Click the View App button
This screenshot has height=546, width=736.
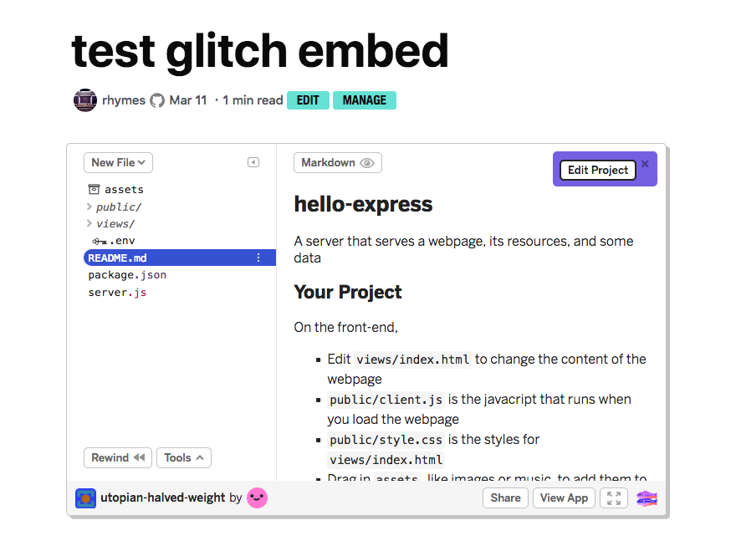pos(564,498)
